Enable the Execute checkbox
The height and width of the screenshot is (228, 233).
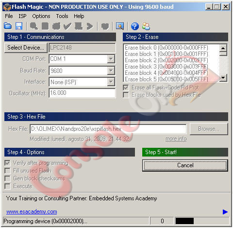(7, 186)
